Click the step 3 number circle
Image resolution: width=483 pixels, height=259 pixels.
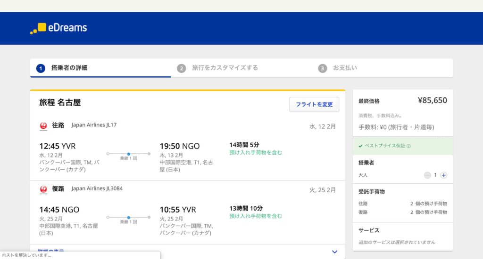(x=322, y=68)
